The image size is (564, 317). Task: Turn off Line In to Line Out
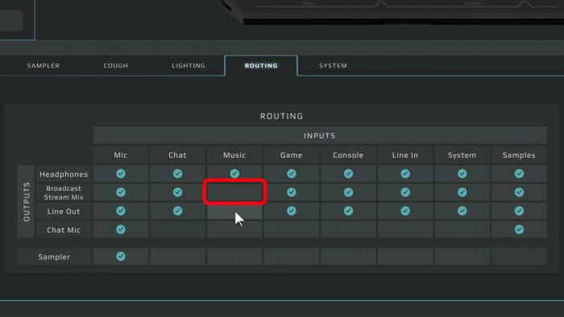pyautogui.click(x=405, y=211)
